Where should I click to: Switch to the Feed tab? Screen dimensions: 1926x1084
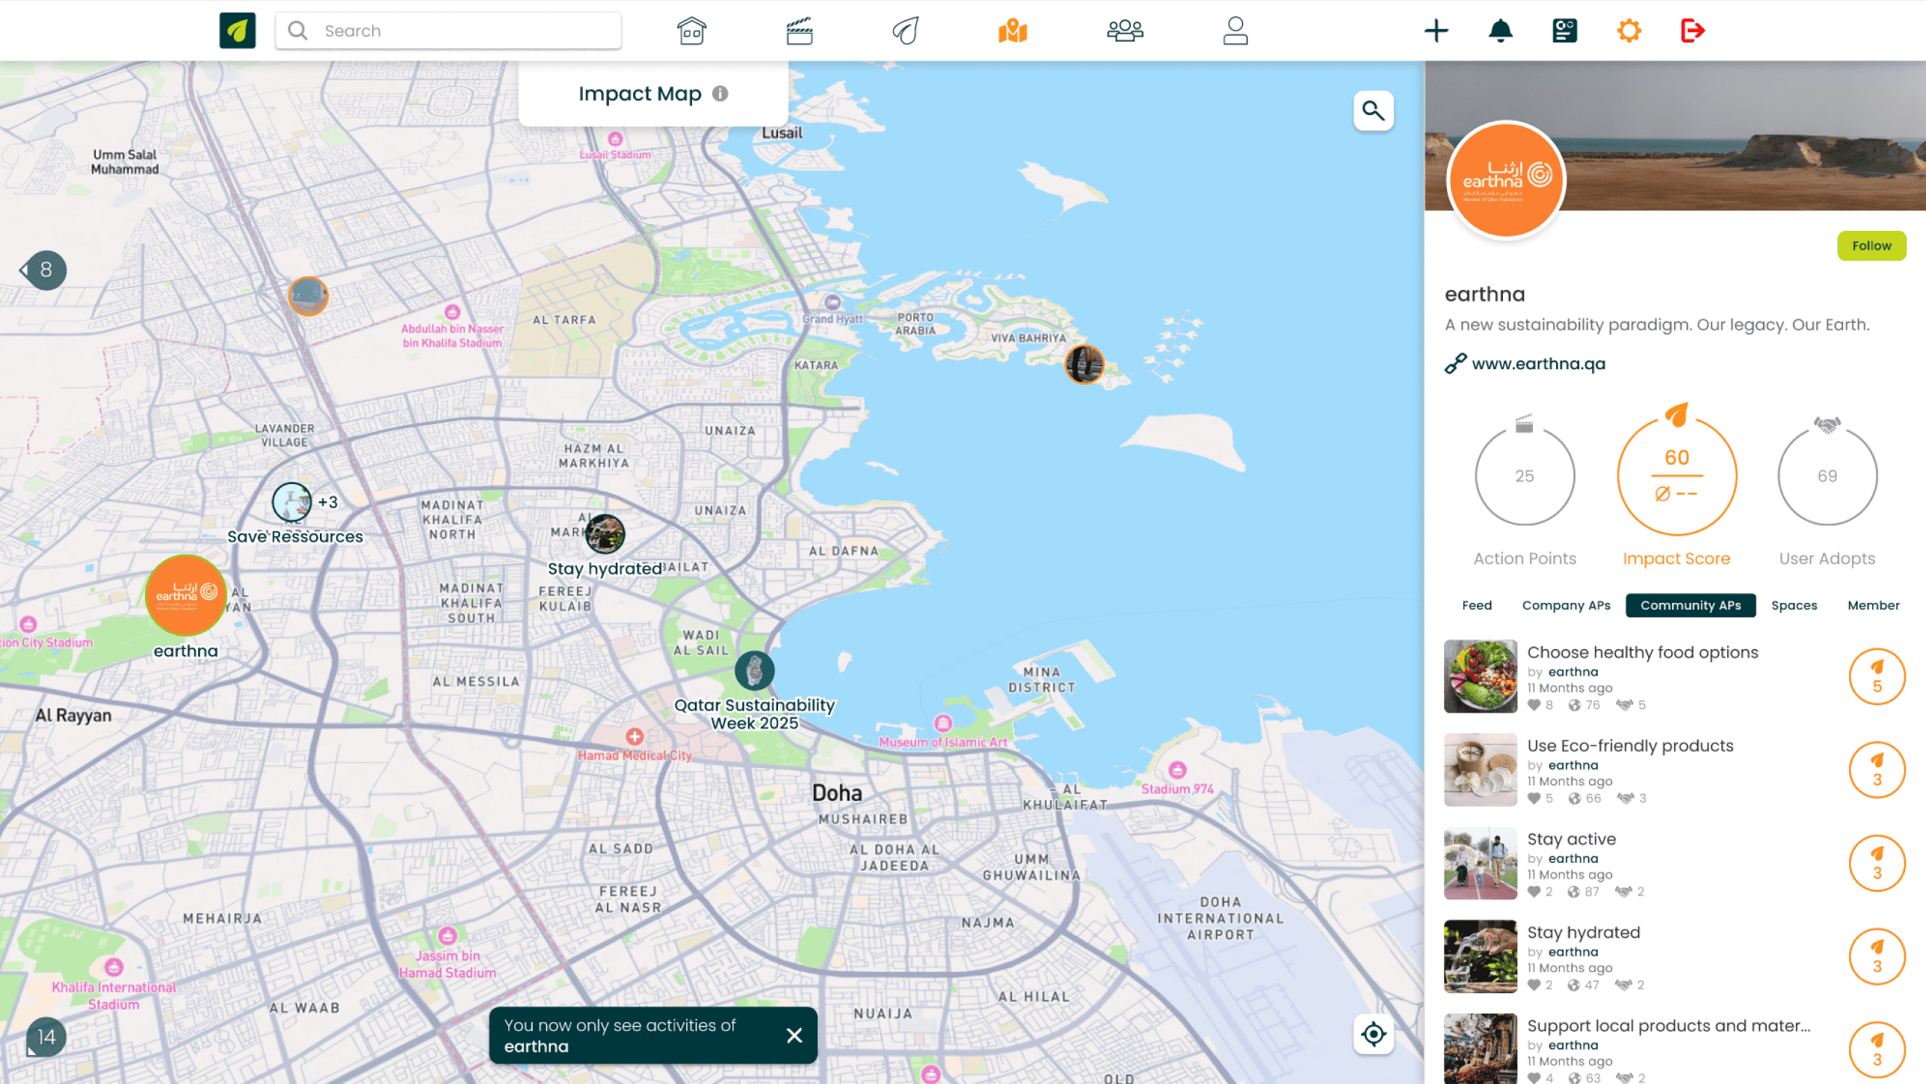(x=1477, y=606)
